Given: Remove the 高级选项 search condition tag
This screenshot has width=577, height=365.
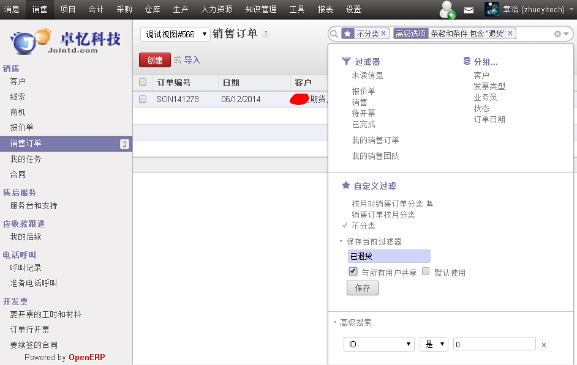Looking at the screenshot, I should tap(510, 34).
